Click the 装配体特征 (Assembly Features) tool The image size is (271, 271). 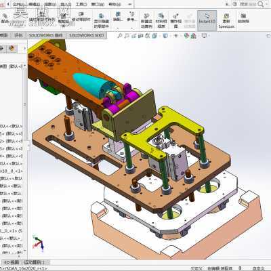[x=118, y=17]
